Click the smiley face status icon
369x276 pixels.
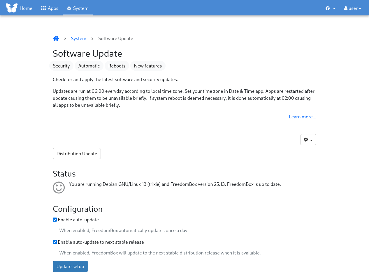coord(59,187)
